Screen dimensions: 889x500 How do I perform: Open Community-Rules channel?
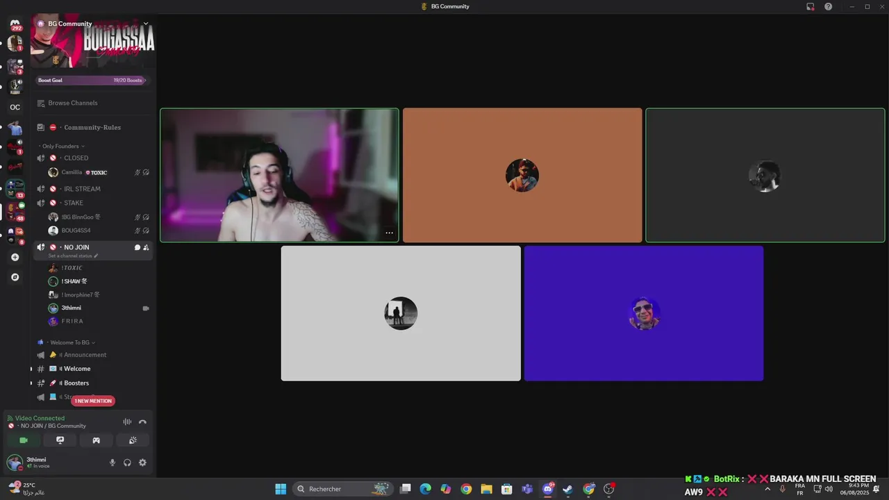coord(92,127)
